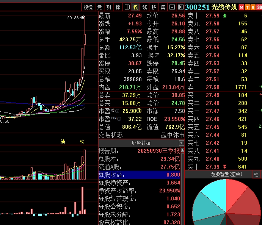Click the 标 marker toolbar button
262x225 pixels.
point(118,7)
